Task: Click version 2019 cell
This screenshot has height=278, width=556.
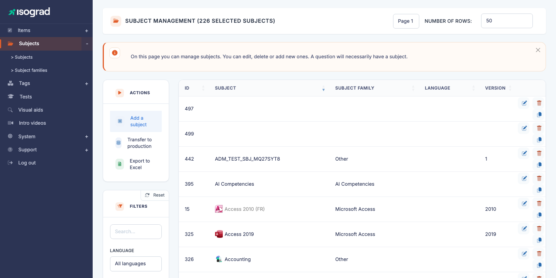Action: click(491, 234)
